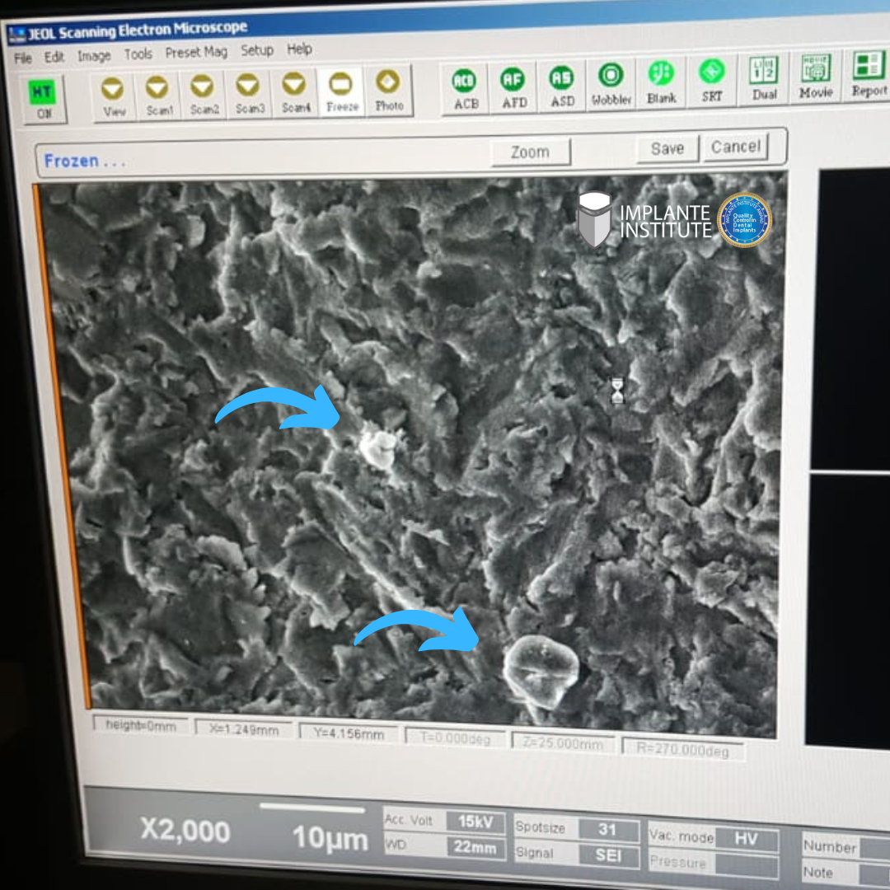Screen dimensions: 890x890
Task: Cancel the frozen image dialog
Action: coord(735,147)
